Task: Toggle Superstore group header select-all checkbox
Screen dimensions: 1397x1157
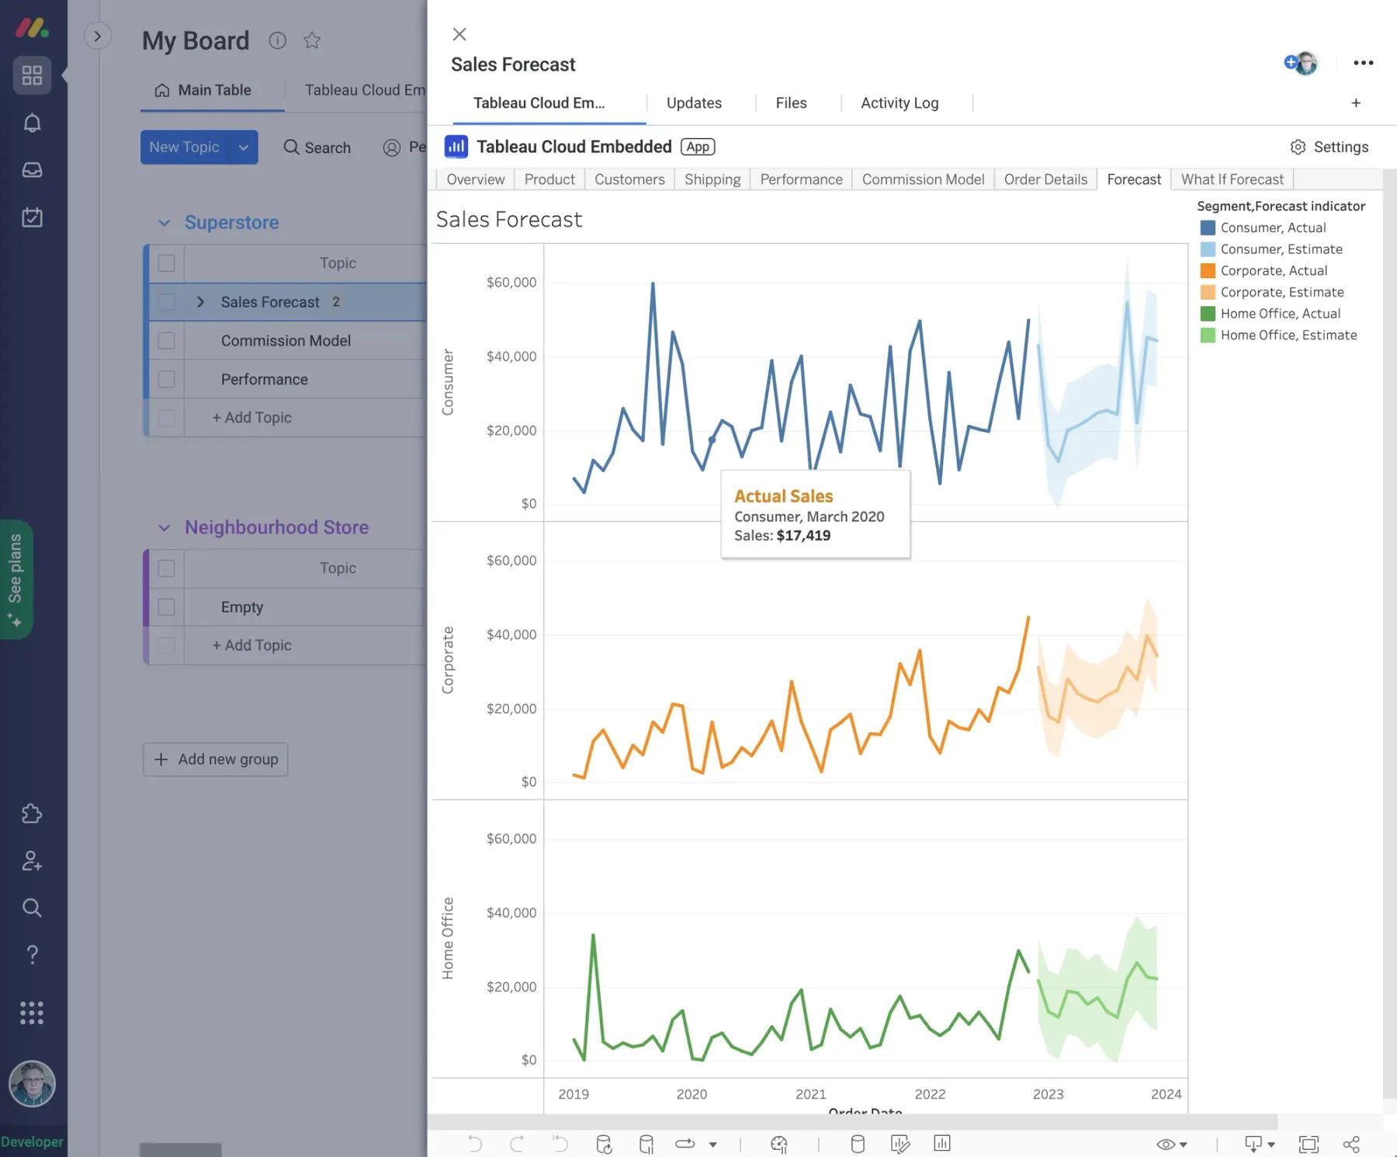Action: point(166,263)
